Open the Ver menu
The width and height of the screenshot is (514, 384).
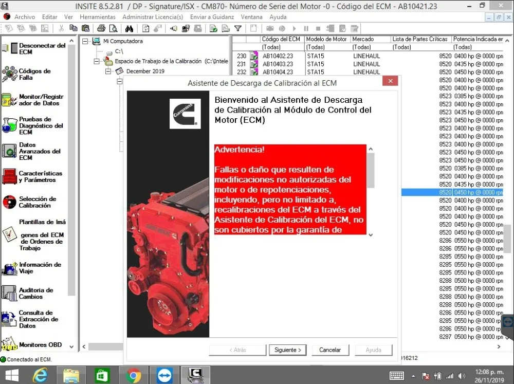68,17
